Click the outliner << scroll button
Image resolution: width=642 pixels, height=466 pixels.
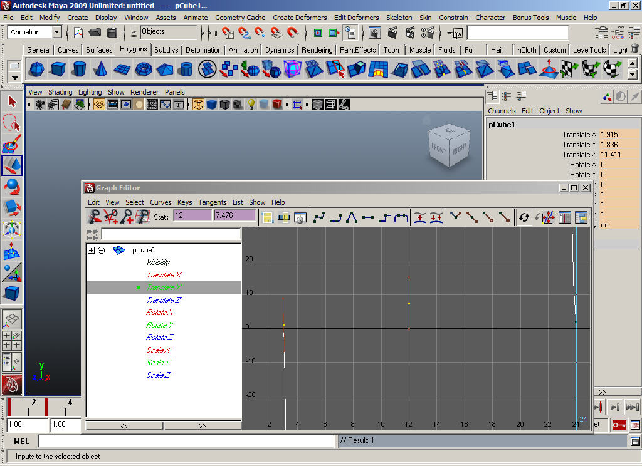pyautogui.click(x=124, y=426)
